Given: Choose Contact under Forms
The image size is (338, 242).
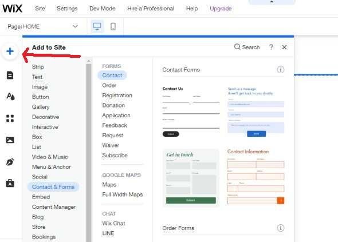Looking at the screenshot, I should [112, 76].
